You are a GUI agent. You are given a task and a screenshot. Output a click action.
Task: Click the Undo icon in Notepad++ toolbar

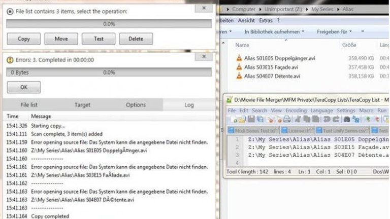(327, 120)
